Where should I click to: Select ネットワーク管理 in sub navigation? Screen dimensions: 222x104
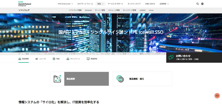click(129, 10)
